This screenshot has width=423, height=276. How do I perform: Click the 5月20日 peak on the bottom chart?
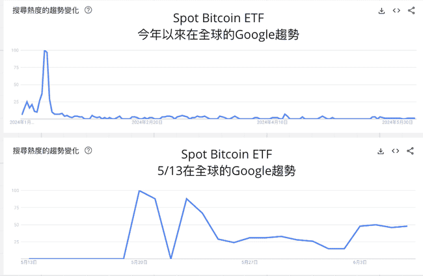139,191
